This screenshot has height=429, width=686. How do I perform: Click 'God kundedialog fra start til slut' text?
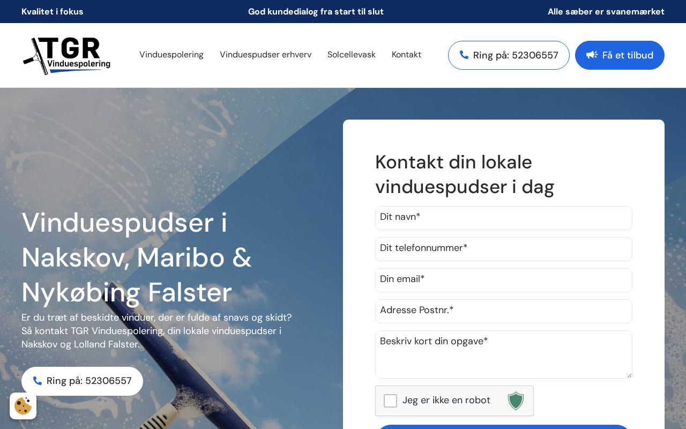tap(316, 11)
